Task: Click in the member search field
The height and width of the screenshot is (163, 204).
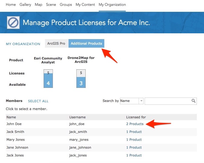Action: tap(168, 101)
